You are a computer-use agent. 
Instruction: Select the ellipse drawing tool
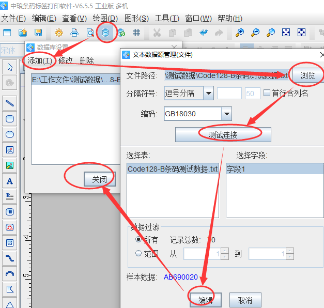pyautogui.click(x=9, y=135)
